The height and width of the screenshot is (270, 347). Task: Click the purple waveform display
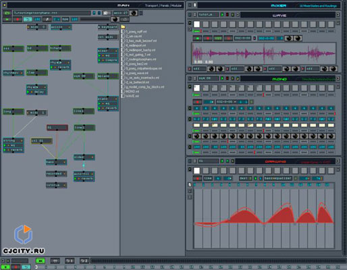click(x=264, y=53)
